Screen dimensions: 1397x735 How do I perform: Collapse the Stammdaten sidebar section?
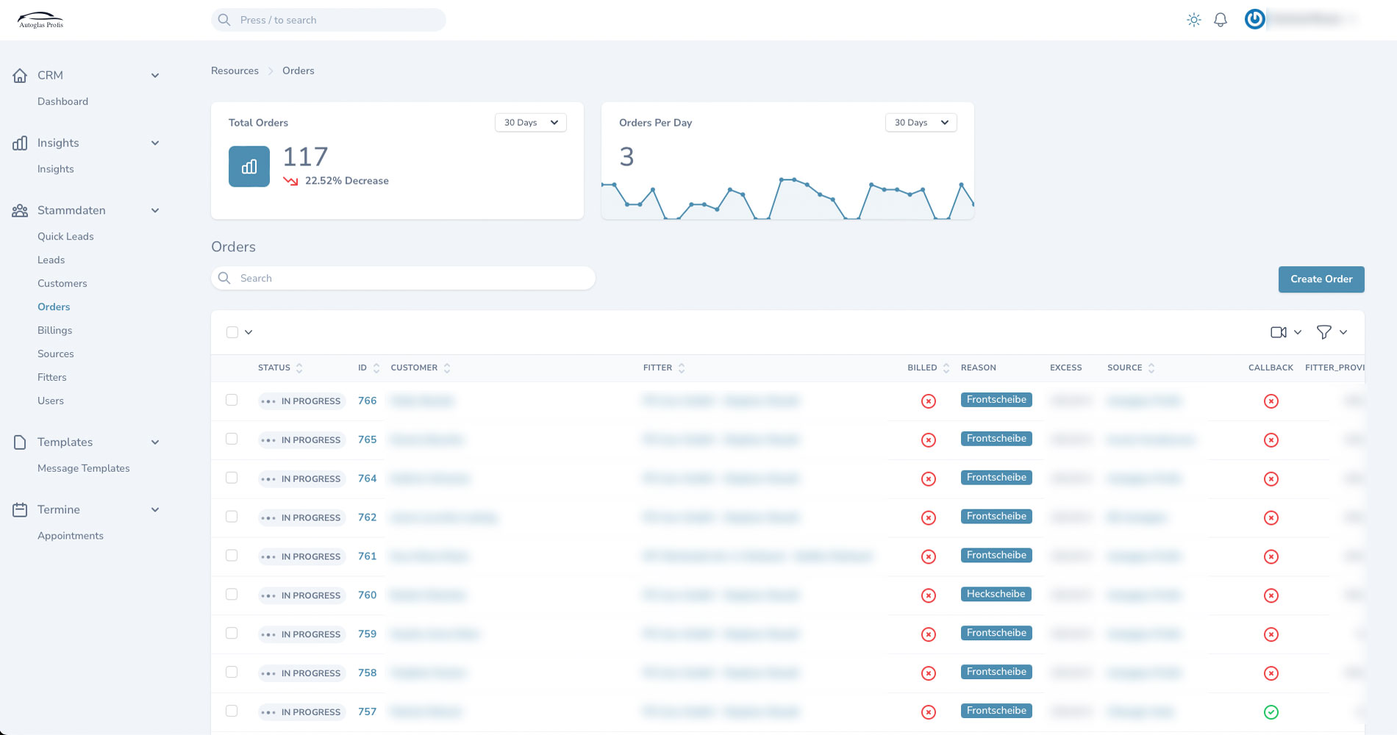[155, 211]
